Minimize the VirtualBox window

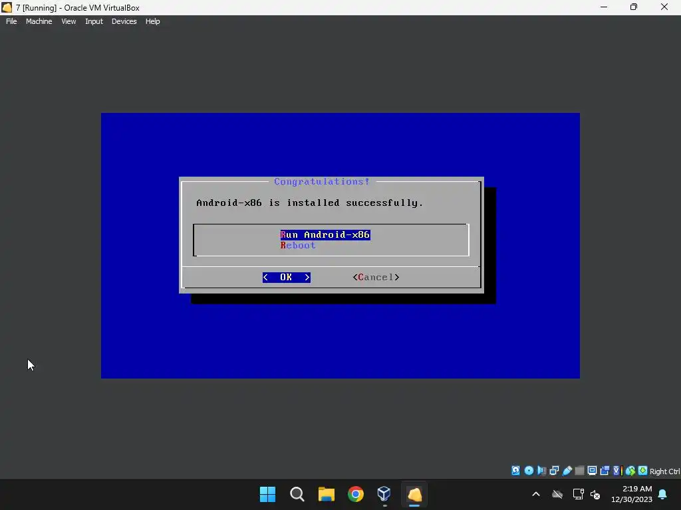point(604,7)
